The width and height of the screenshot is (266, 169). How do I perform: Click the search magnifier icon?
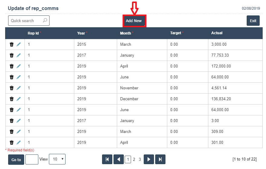coord(45,21)
